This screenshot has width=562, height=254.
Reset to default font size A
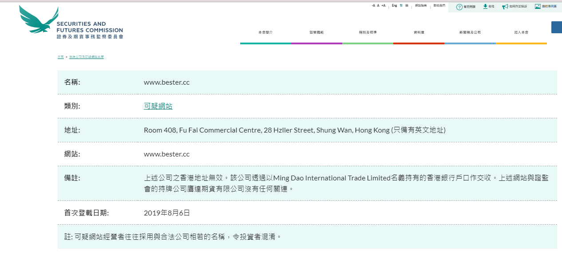point(378,6)
